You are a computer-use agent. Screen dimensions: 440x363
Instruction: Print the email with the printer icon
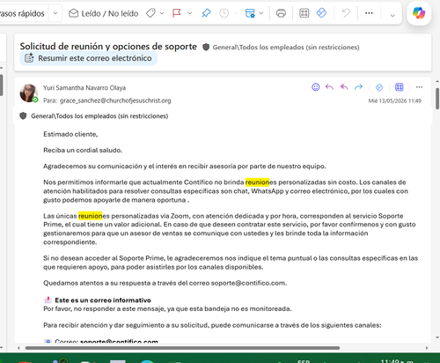[281, 13]
